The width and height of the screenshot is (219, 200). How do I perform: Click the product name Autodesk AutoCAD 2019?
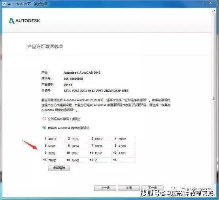point(82,73)
